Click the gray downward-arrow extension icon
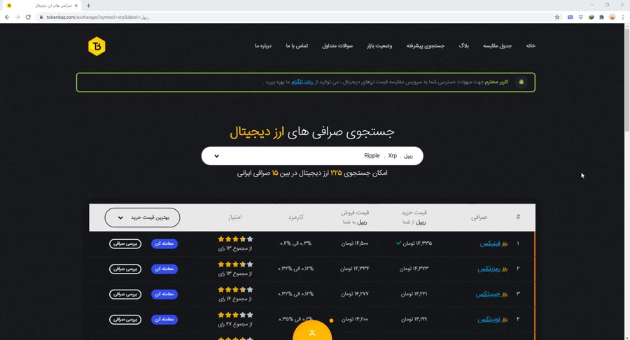This screenshot has height=340, width=630. pyautogui.click(x=580, y=17)
